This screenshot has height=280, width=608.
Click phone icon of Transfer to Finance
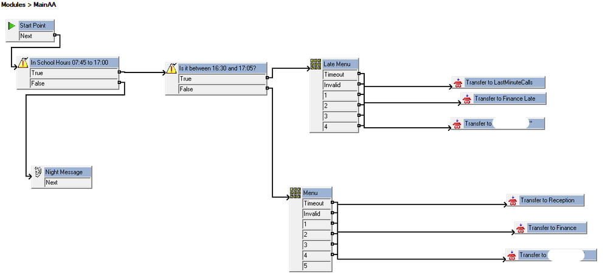(x=520, y=228)
